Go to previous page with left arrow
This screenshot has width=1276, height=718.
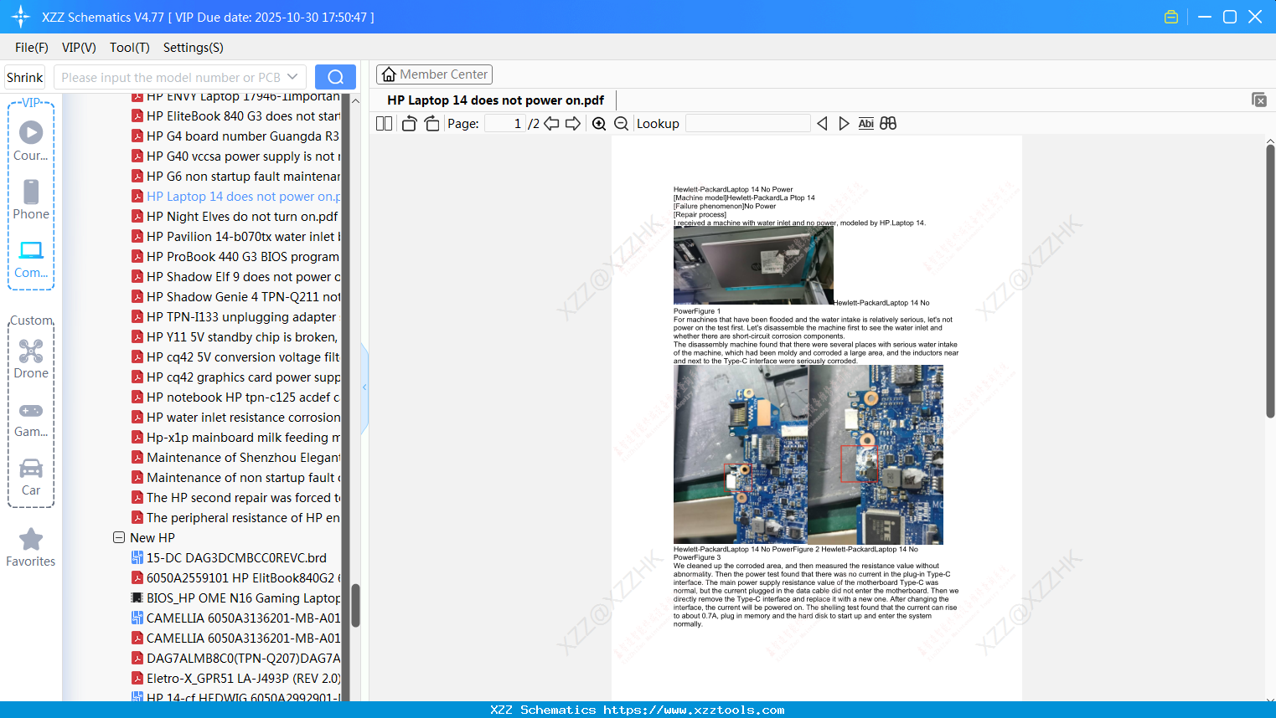click(x=551, y=124)
